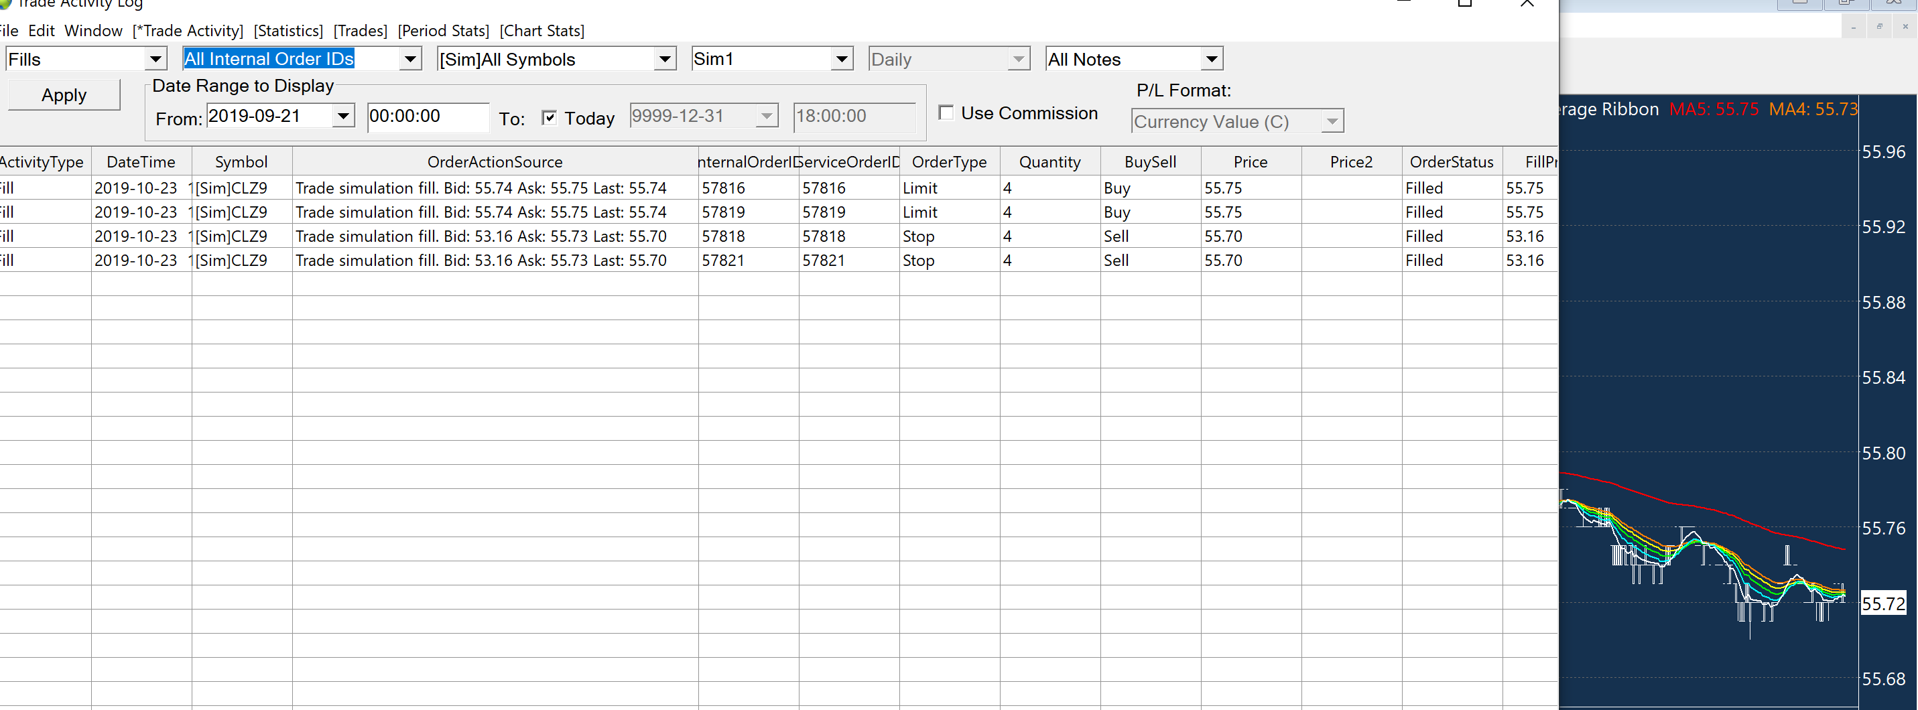Screen dimensions: 1918x710
Task: Open the Currency Value (C) P/L format dropdown
Action: [x=1332, y=121]
